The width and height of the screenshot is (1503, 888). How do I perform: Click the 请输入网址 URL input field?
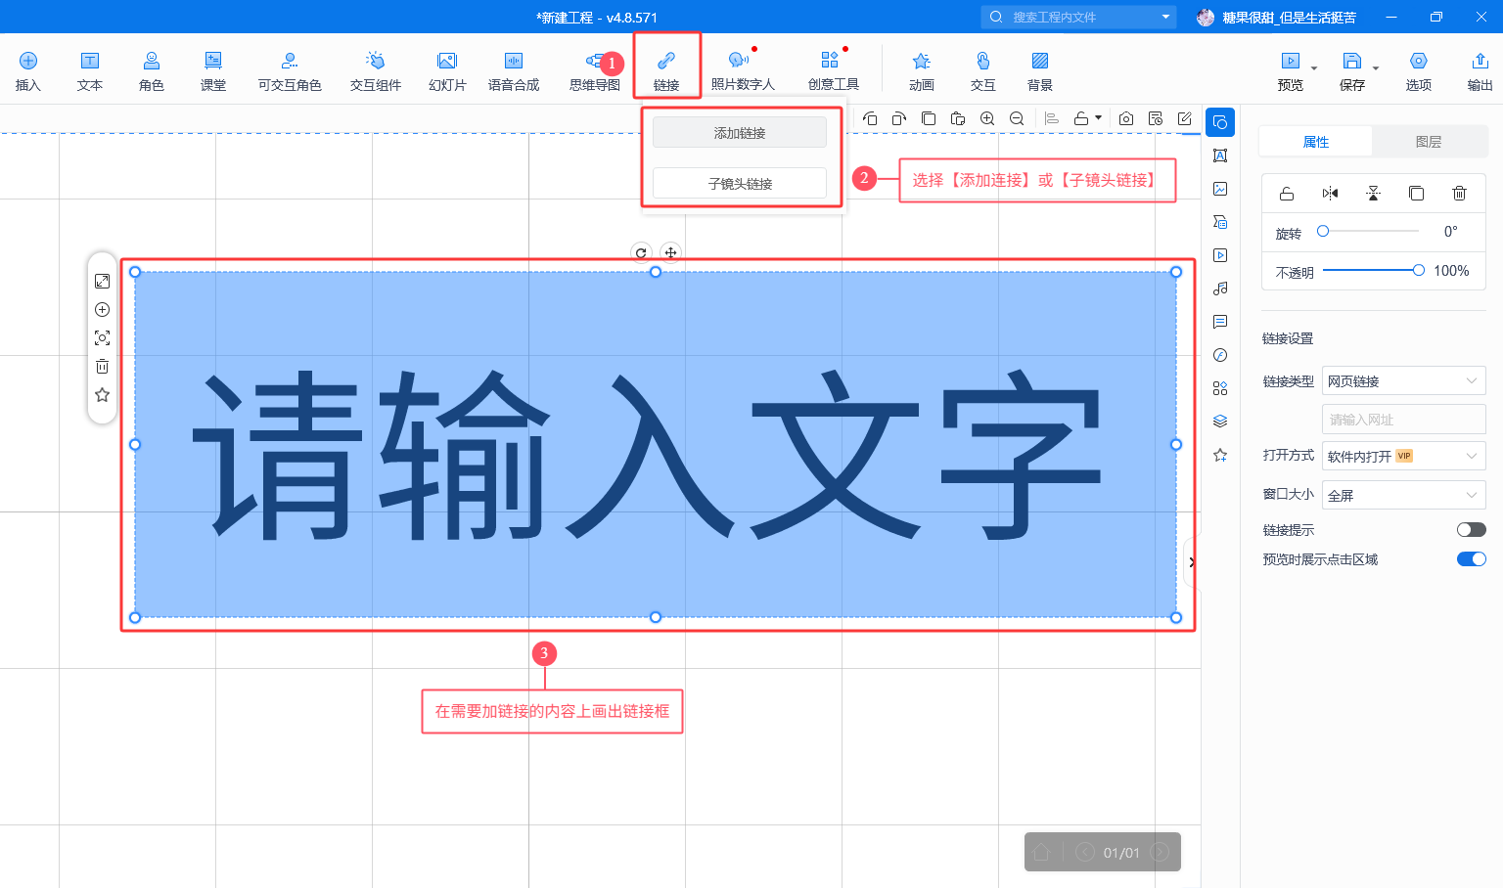tap(1403, 420)
